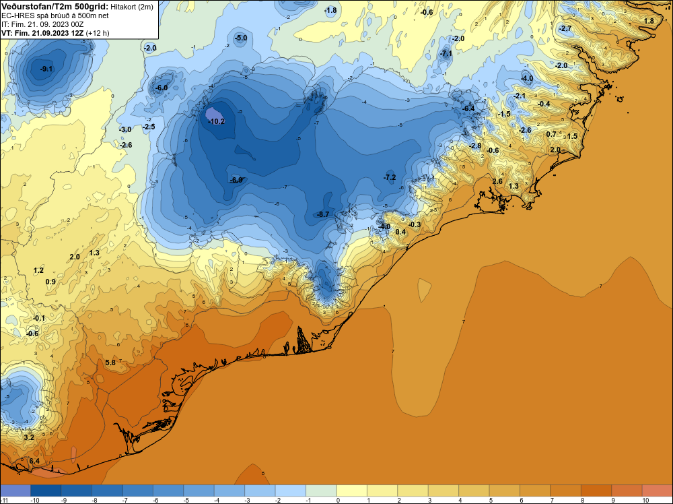Select the legend swatch labeled 6
The width and height of the screenshot is (673, 504).
[535, 491]
